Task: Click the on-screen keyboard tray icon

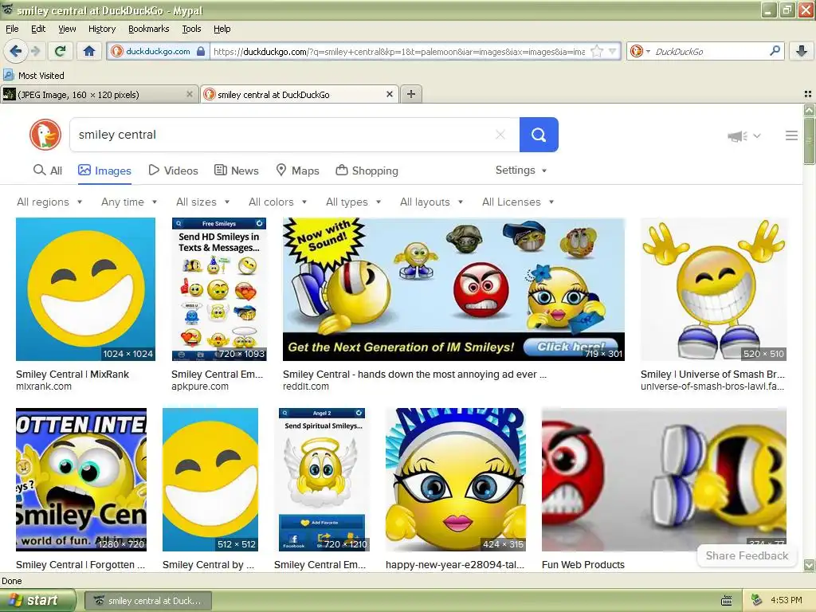Action: pyautogui.click(x=727, y=601)
